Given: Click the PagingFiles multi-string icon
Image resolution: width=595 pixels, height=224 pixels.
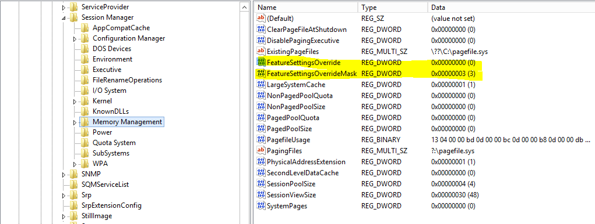Looking at the screenshot, I should pos(261,151).
